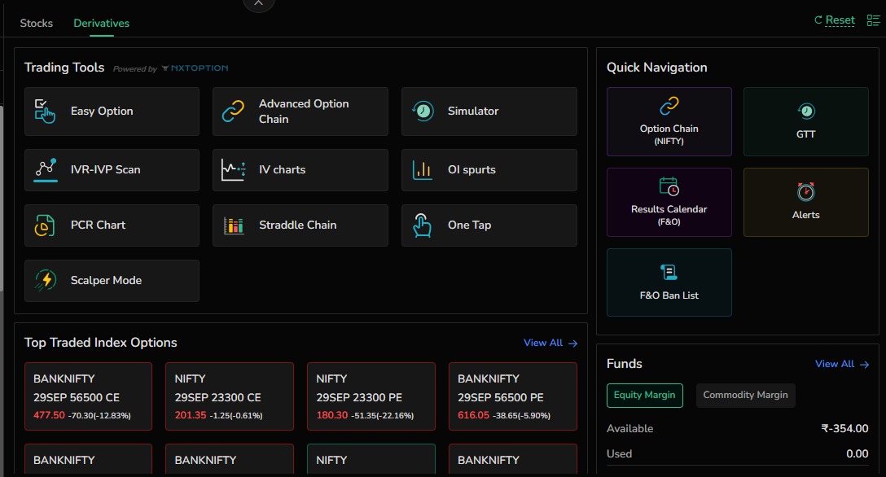The image size is (886, 477).
Task: Click the 201.35 price value
Action: click(x=191, y=415)
